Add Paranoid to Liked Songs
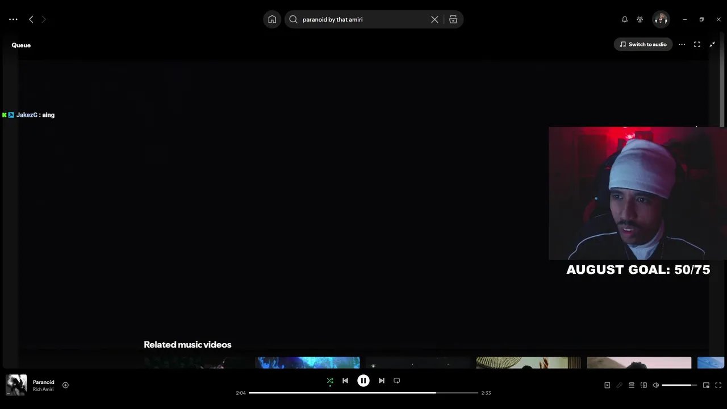The image size is (727, 409). 65,385
